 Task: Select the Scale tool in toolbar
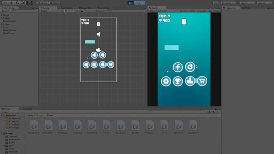tap(23, 3)
